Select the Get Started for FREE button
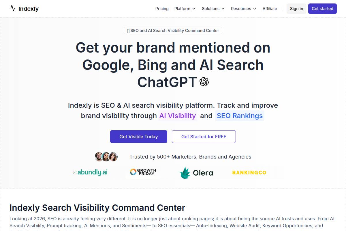The height and width of the screenshot is (231, 346). click(x=204, y=137)
